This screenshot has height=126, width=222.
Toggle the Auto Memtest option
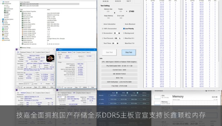[124, 24]
